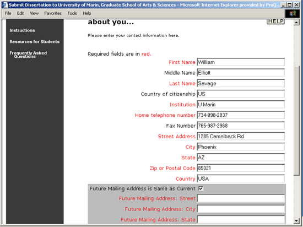Click the Street Address input field
This screenshot has height=227, width=303.
[241, 137]
